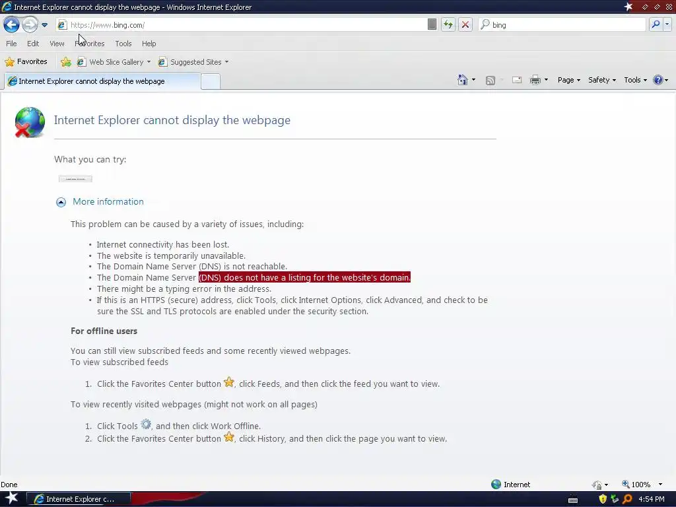Open the Favorites menu in menu bar

point(90,44)
